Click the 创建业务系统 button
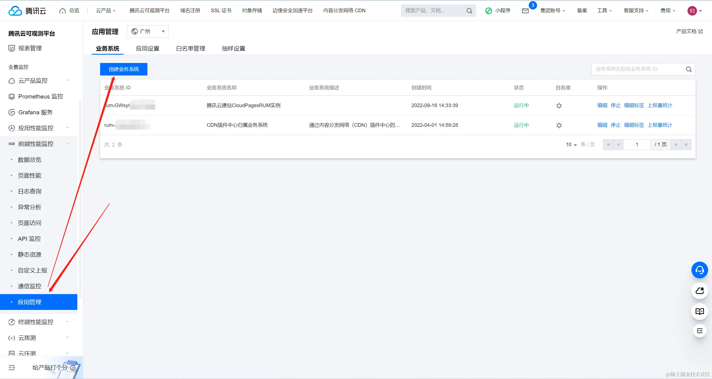The height and width of the screenshot is (379, 712). pos(123,69)
